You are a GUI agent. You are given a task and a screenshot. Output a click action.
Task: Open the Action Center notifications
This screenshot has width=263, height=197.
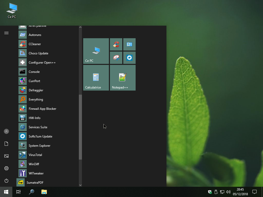[255, 192]
